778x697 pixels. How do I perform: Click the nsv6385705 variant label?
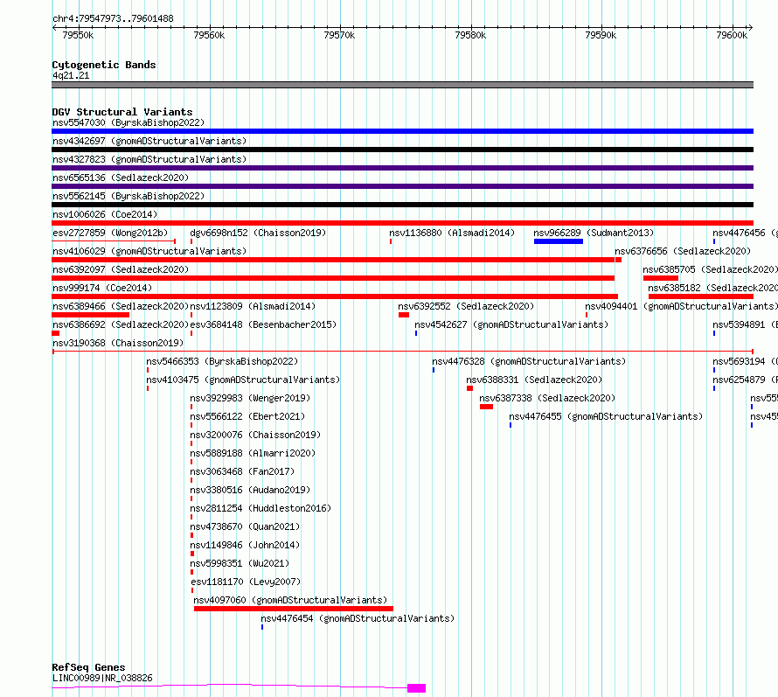(x=710, y=269)
